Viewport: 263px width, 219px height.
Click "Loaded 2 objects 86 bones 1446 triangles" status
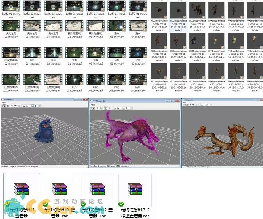point(109,166)
